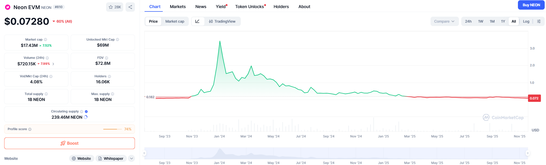Expand more links chevron beside Whitepaper

pyautogui.click(x=132, y=158)
